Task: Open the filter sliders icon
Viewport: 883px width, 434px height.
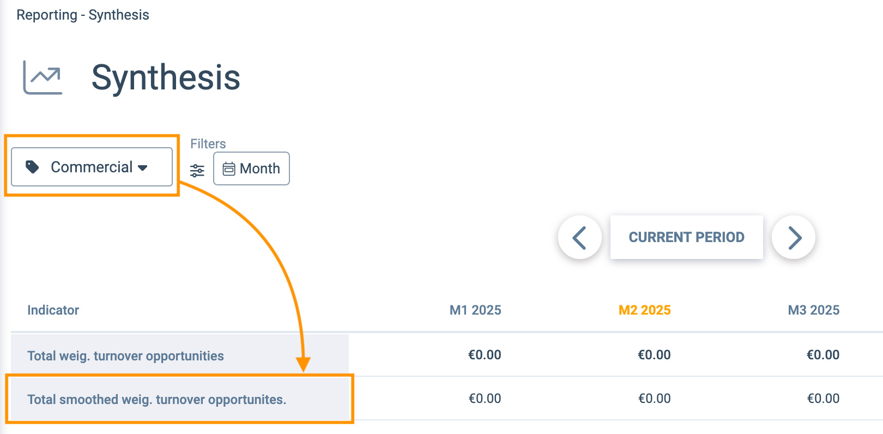Action: tap(197, 171)
